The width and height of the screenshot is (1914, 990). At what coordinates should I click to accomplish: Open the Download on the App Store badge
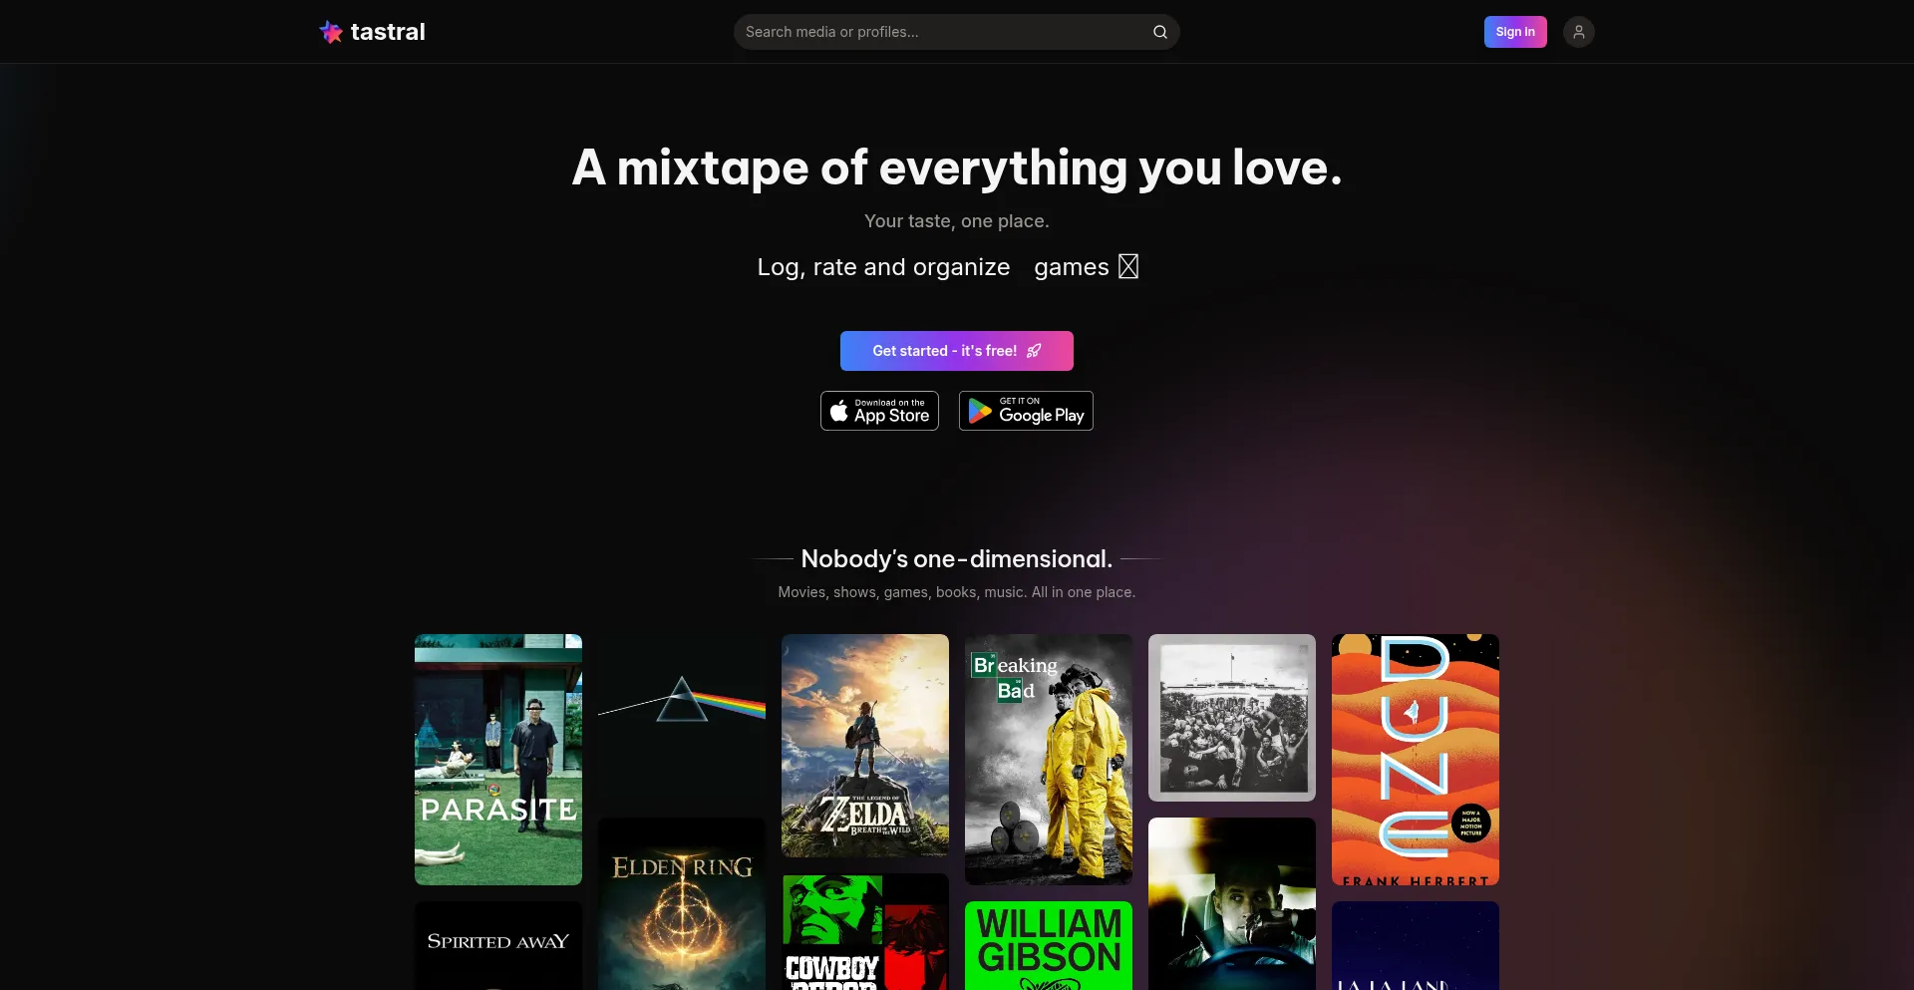coord(879,411)
